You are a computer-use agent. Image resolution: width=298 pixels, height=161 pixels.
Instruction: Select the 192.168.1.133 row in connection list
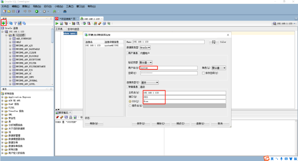(104, 46)
